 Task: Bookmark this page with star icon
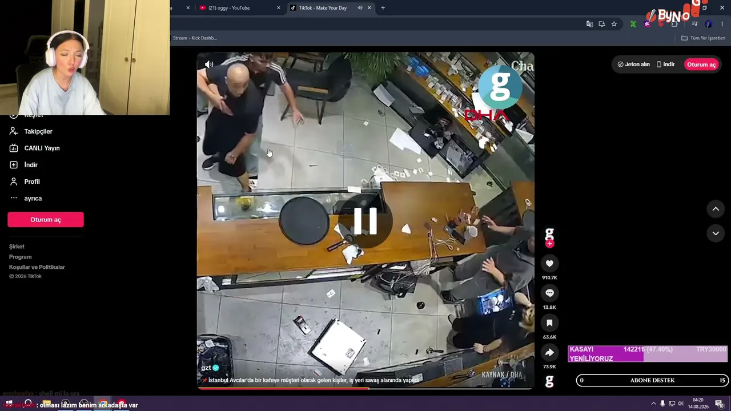(x=614, y=24)
